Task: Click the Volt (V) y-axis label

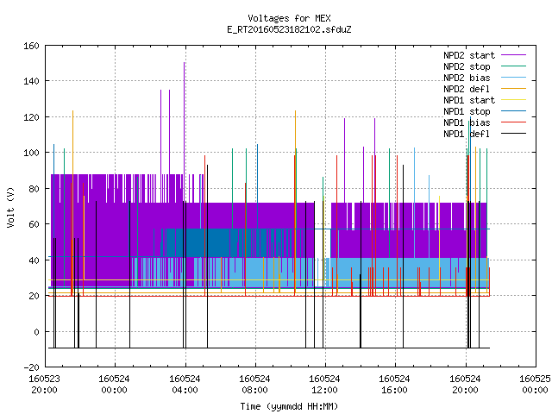Action: 11,208
